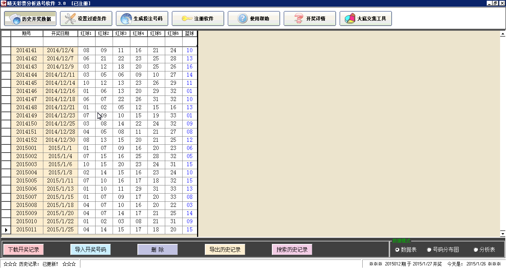Click the 导出历史记录 button
Screen dimensions: 506x268
pyautogui.click(x=225, y=250)
